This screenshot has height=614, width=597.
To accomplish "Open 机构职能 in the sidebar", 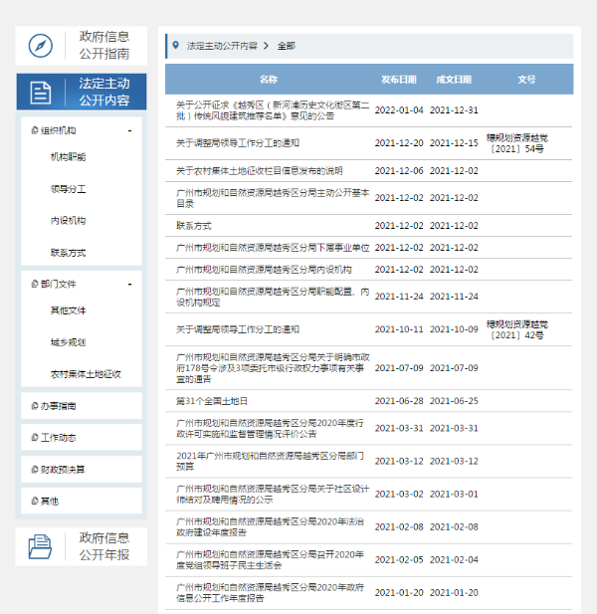I will [x=69, y=157].
